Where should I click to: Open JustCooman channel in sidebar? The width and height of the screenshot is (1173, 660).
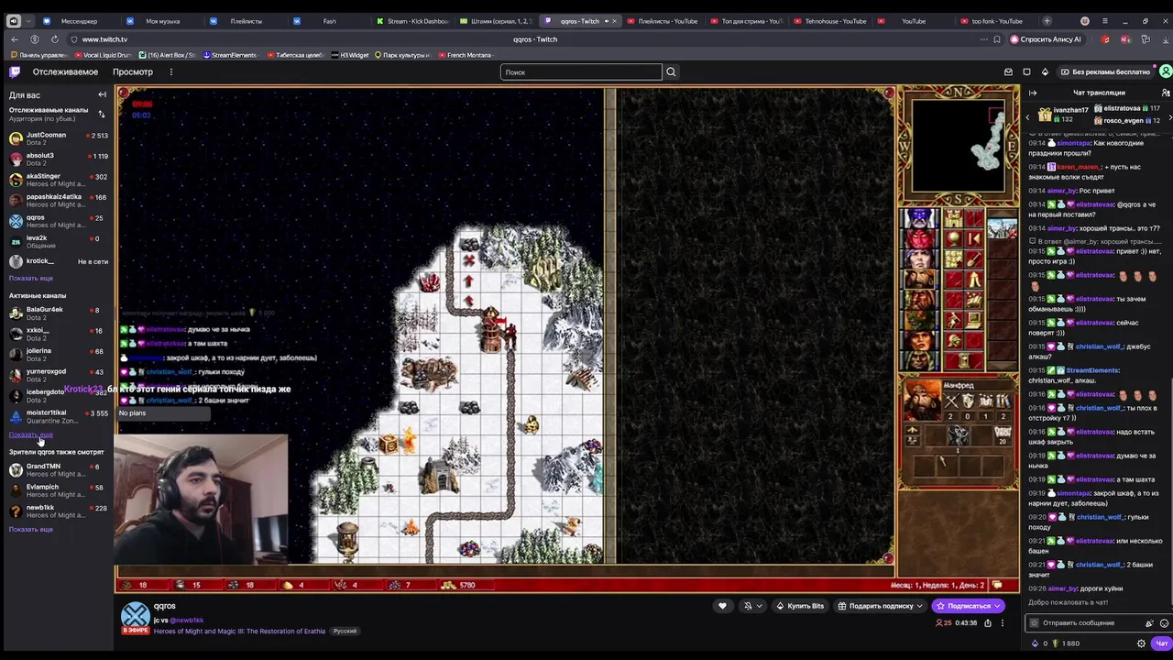pos(57,138)
